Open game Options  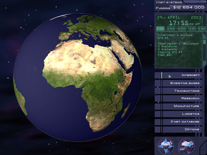point(182,129)
